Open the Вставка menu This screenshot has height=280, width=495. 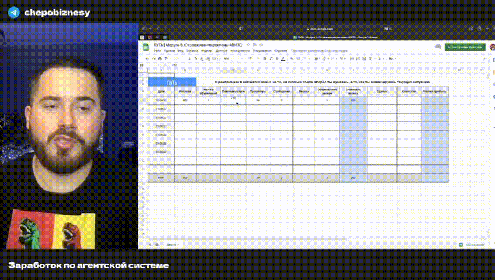192,50
